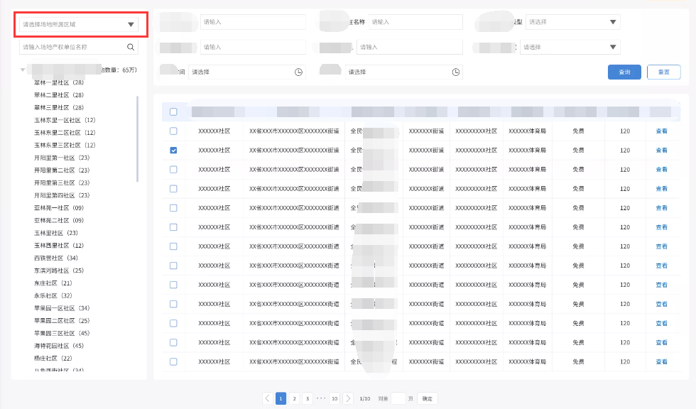The height and width of the screenshot is (409, 696).
Task: Open clock icon in field labeled 间
Action: [298, 72]
